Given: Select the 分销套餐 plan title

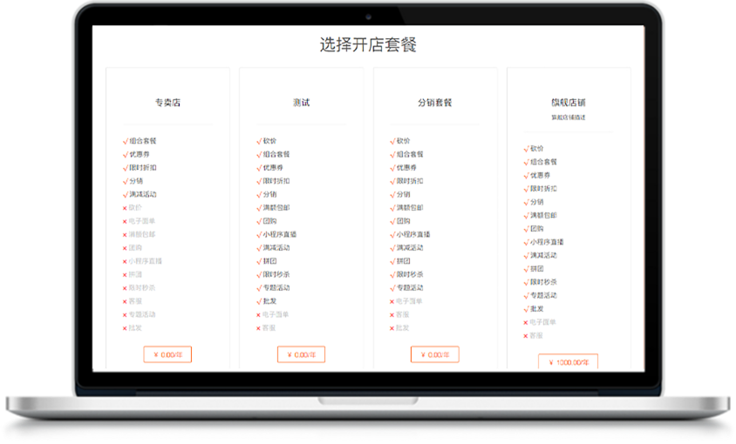Looking at the screenshot, I should (434, 102).
